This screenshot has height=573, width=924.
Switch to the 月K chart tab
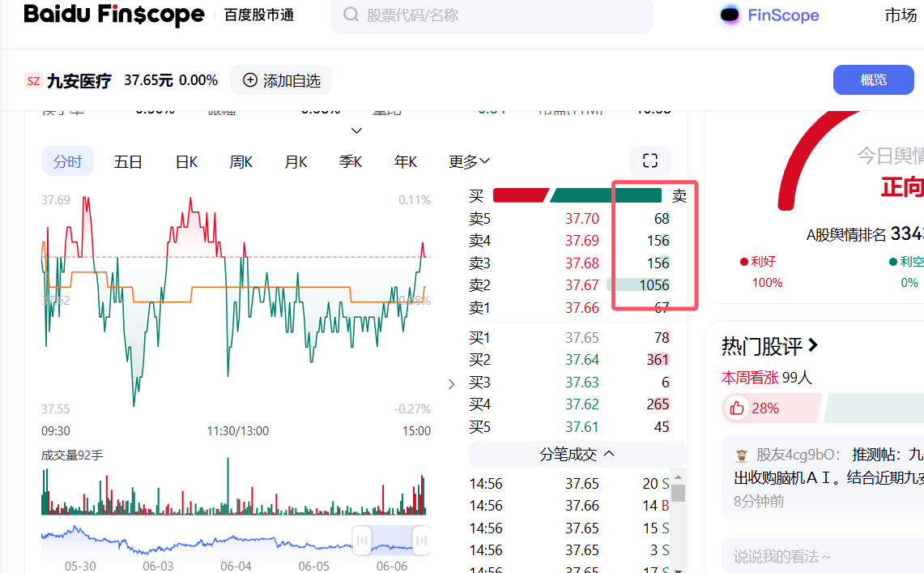(296, 161)
